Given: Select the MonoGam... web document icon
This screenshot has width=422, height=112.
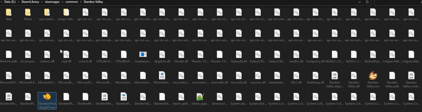Looking at the screenshot, I should 162,78.
